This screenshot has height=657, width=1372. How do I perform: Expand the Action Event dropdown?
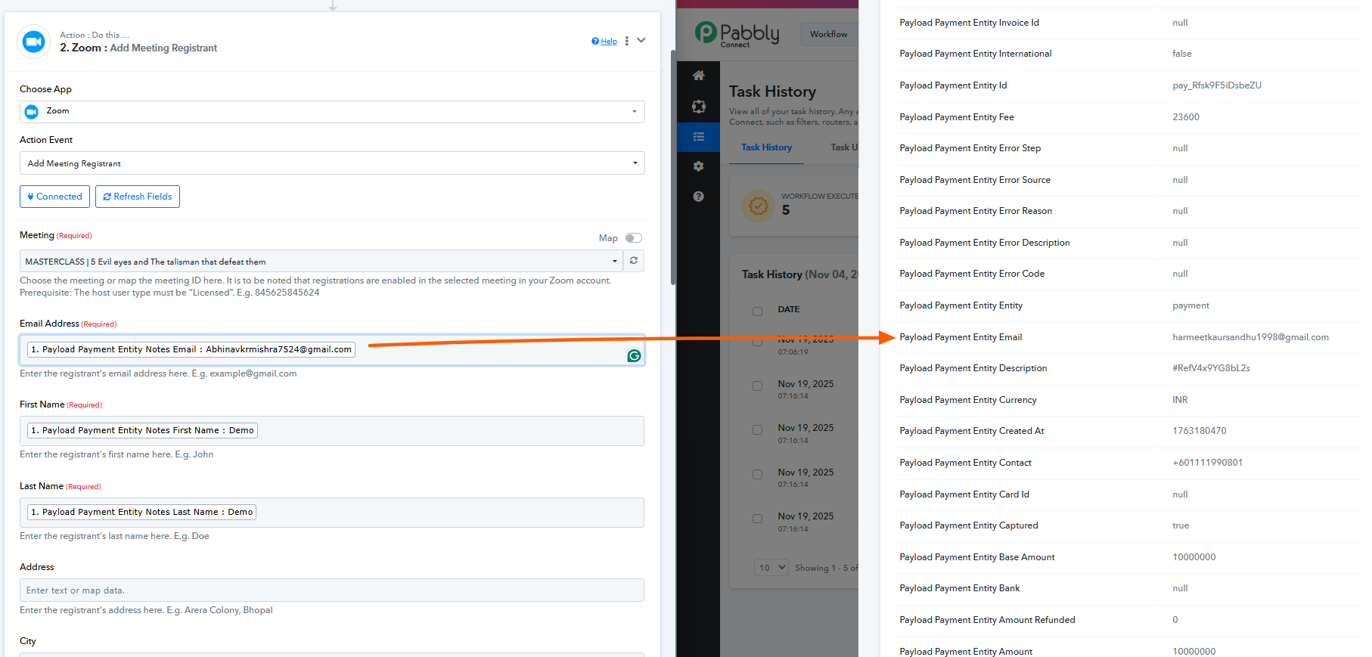pyautogui.click(x=331, y=163)
